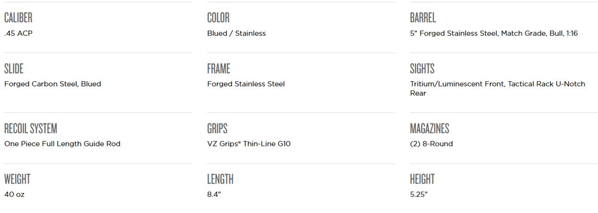Click the SIGHTS spec heading
The width and height of the screenshot is (598, 213).
click(x=422, y=69)
